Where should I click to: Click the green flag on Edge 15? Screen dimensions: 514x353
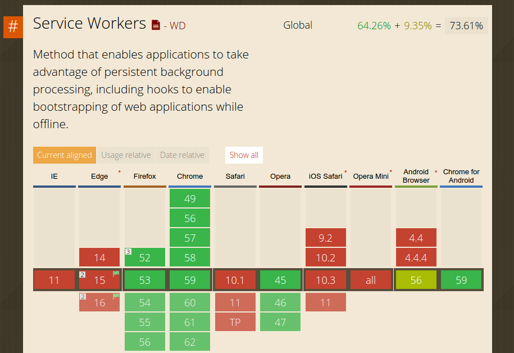[x=116, y=274]
